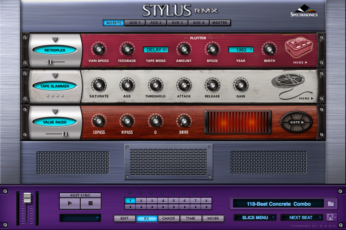The height and width of the screenshot is (230, 346).
Task: Switch to the MASTER tab
Action: [x=220, y=23]
